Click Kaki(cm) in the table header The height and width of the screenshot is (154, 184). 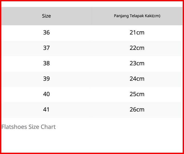pyautogui.click(x=153, y=16)
